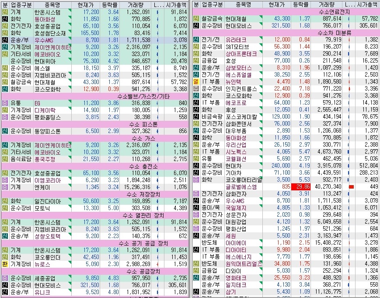Click the 업종구분 header in the right table
This screenshot has height=298, width=380.
point(212,4)
